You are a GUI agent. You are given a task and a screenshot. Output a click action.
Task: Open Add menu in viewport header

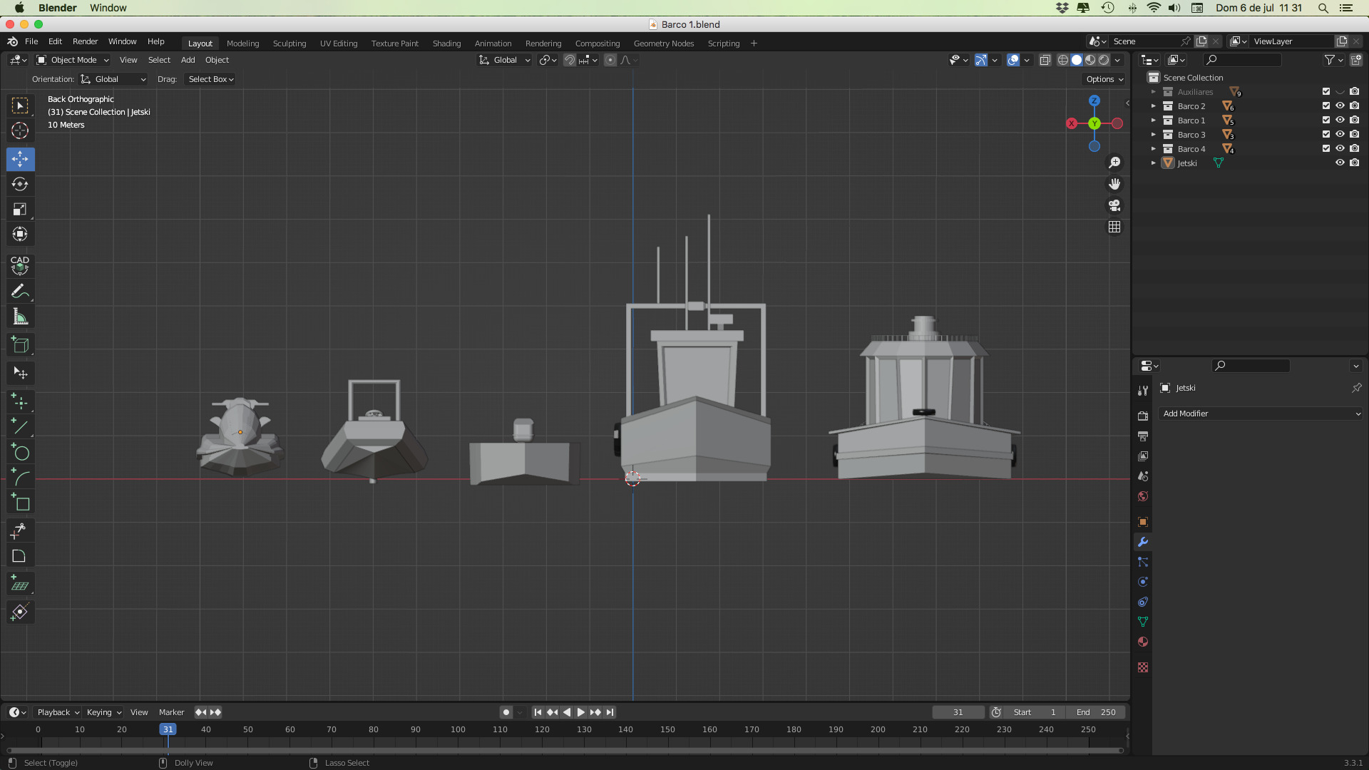tap(188, 60)
